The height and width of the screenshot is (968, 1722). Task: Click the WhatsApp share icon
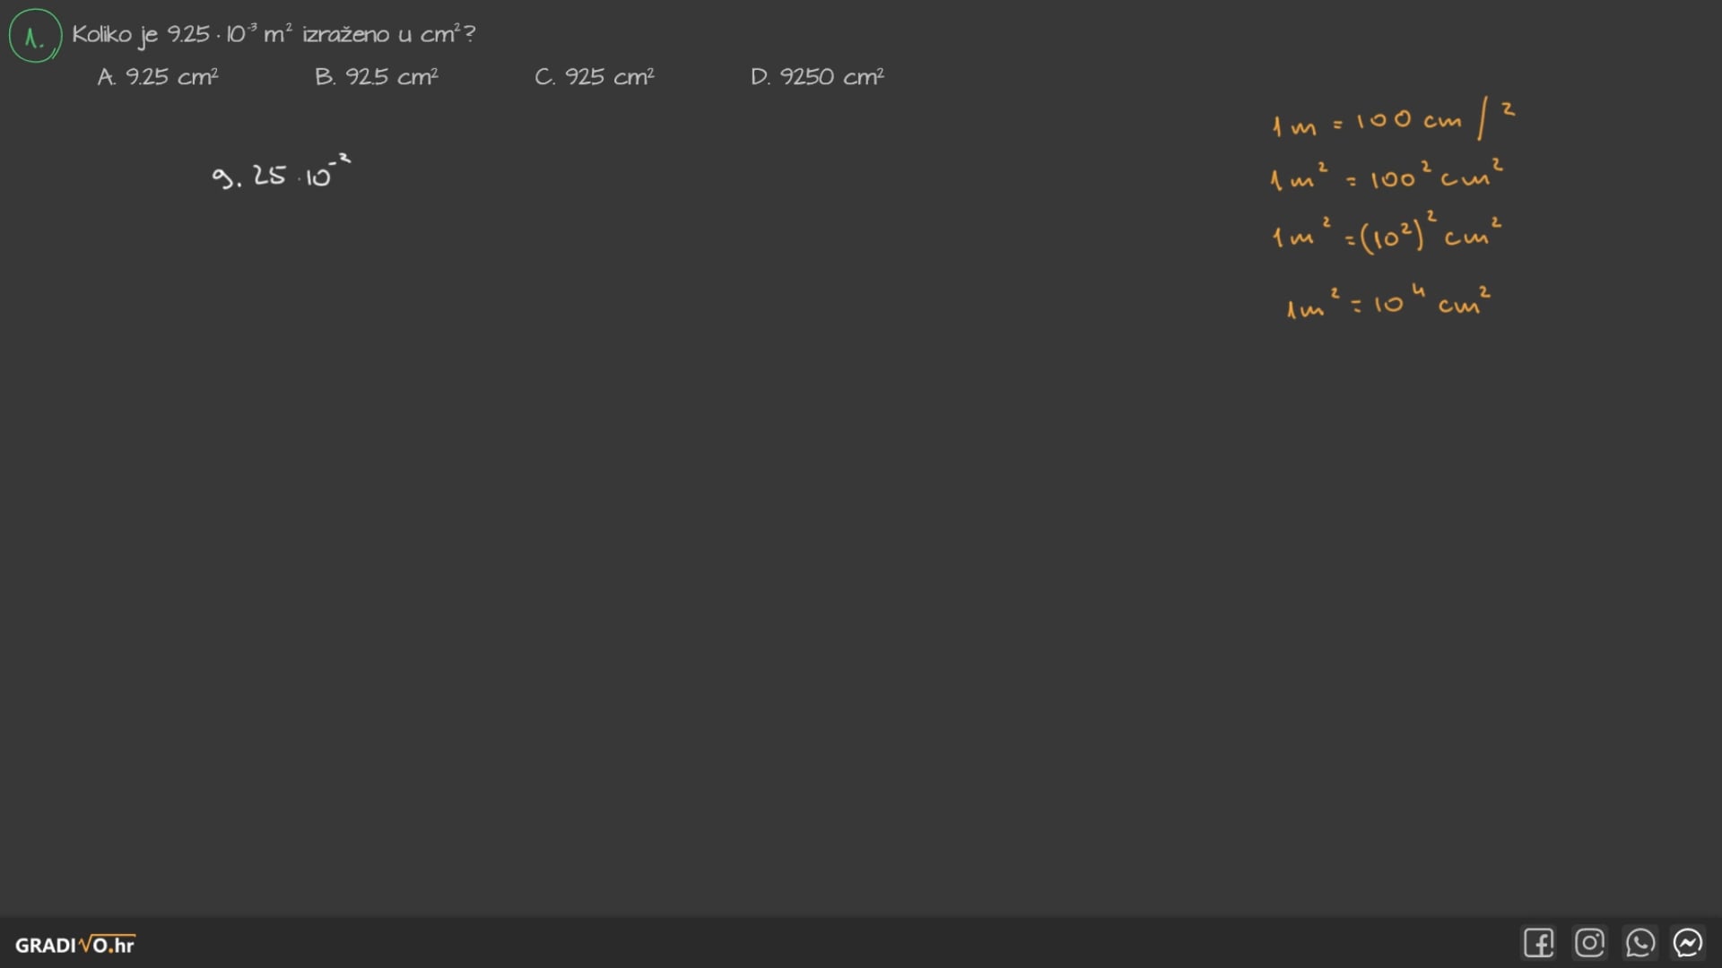point(1639,943)
